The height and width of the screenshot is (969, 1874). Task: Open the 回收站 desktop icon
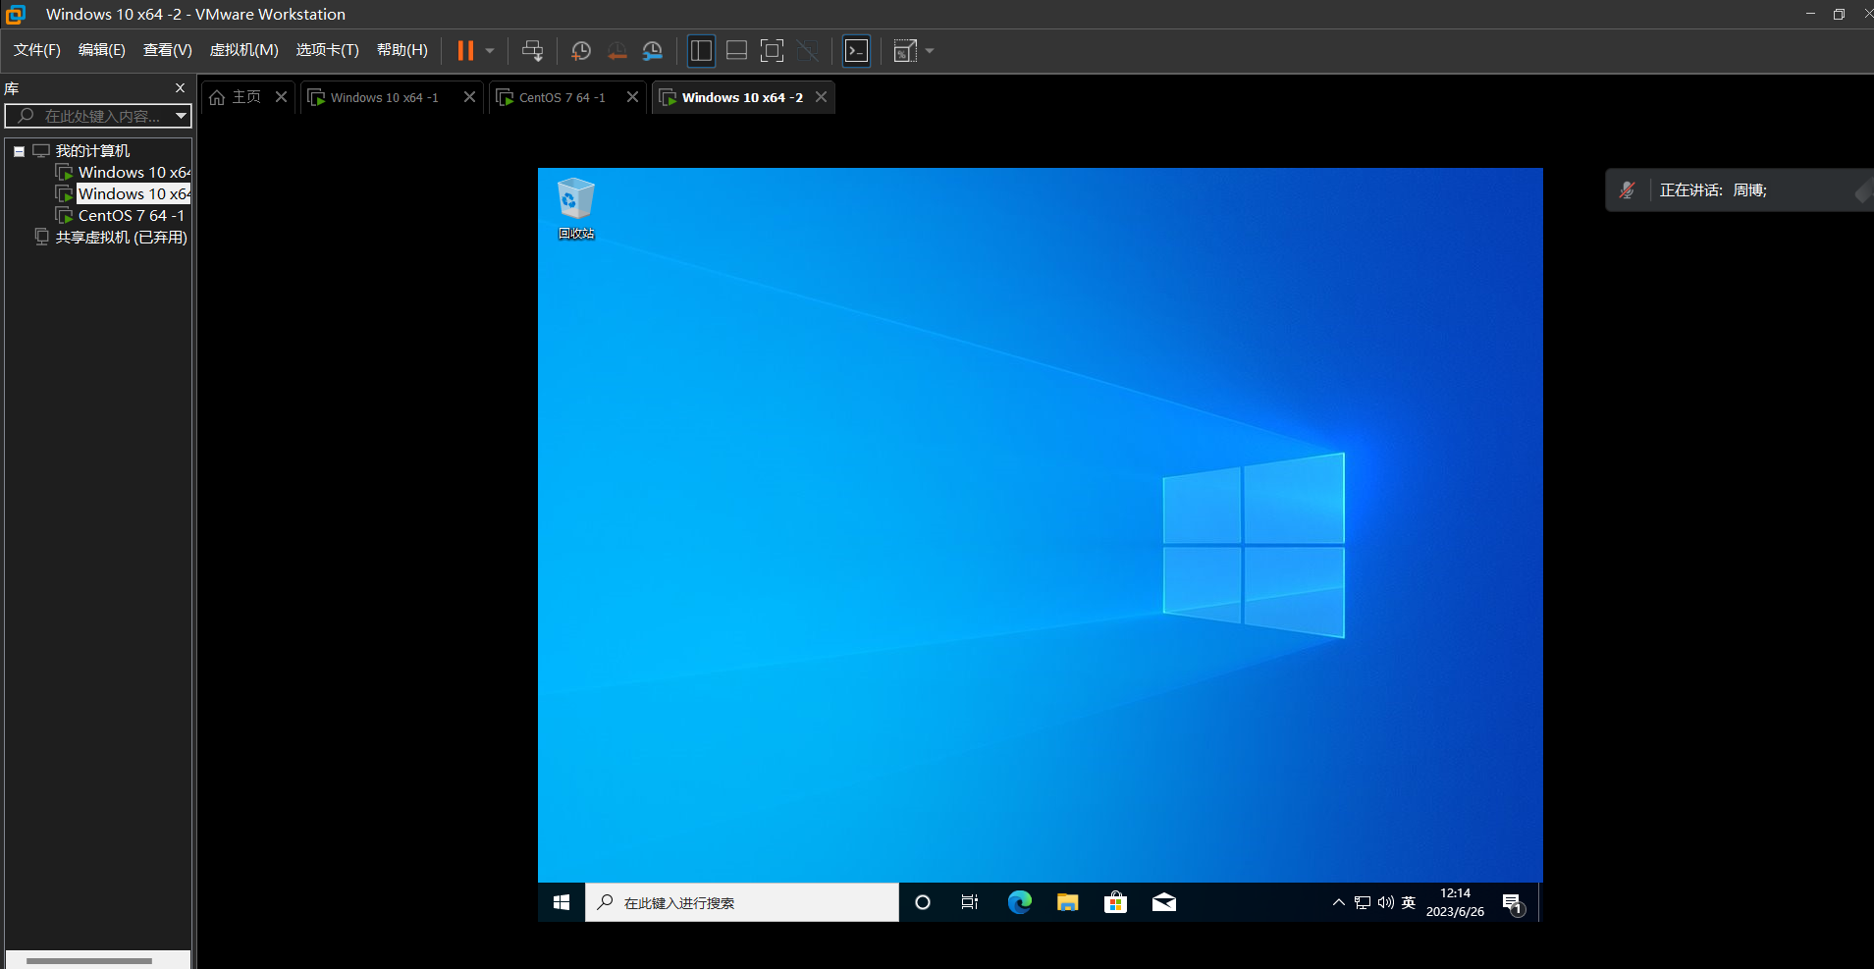(x=576, y=208)
